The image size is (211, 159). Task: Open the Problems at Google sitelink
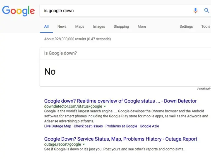tap(121, 126)
